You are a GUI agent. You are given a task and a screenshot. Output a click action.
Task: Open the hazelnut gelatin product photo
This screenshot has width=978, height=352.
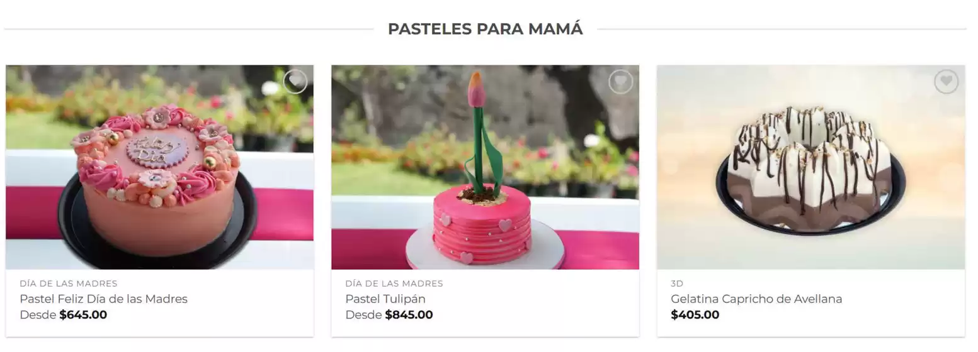point(810,167)
